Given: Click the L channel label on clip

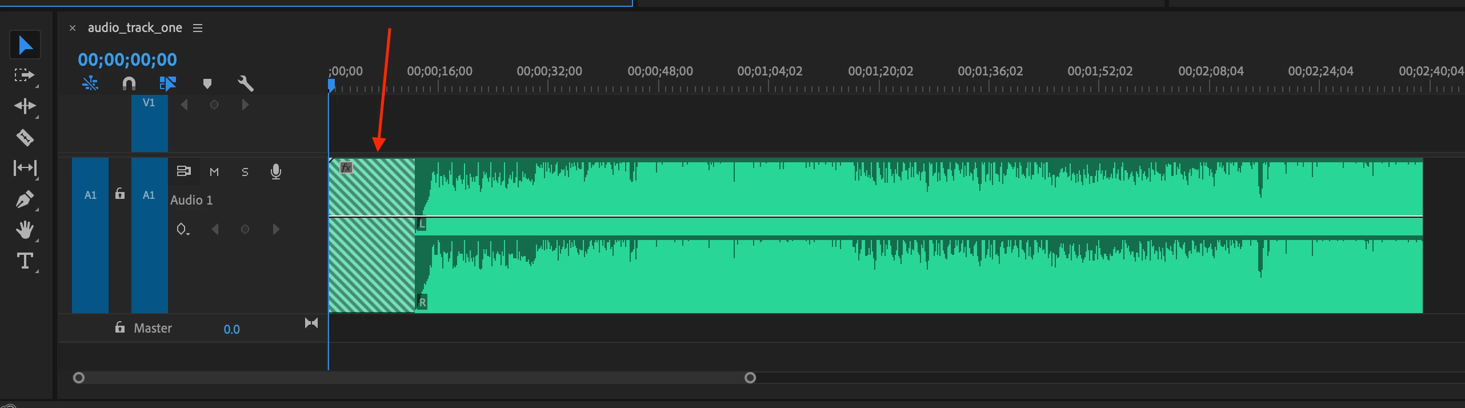Looking at the screenshot, I should point(422,223).
